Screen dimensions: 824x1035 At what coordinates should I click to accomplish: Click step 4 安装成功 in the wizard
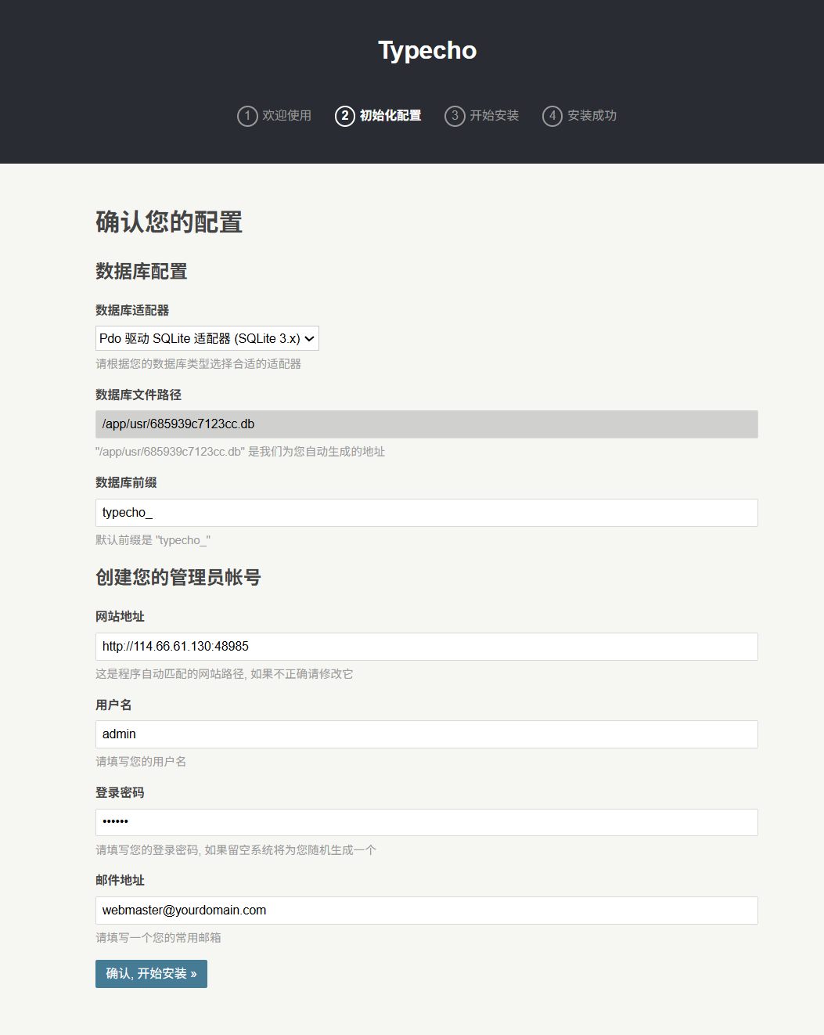coord(580,116)
